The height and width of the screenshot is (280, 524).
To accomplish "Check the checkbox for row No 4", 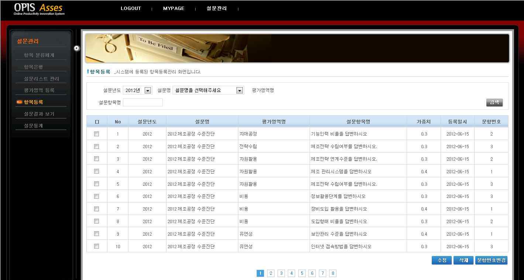I will click(97, 171).
